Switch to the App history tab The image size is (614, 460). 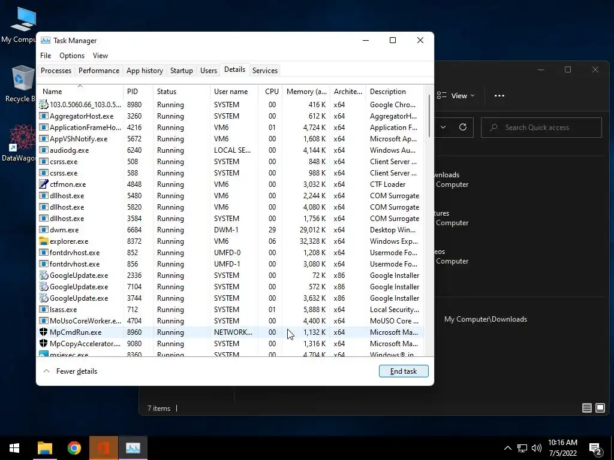click(x=145, y=71)
